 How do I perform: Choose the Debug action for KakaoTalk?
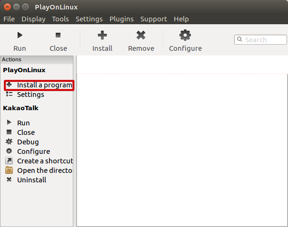[28, 142]
